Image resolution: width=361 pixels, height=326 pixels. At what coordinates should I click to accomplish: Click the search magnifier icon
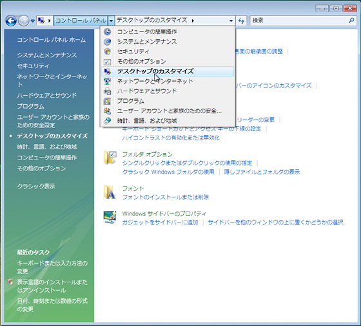pyautogui.click(x=351, y=21)
